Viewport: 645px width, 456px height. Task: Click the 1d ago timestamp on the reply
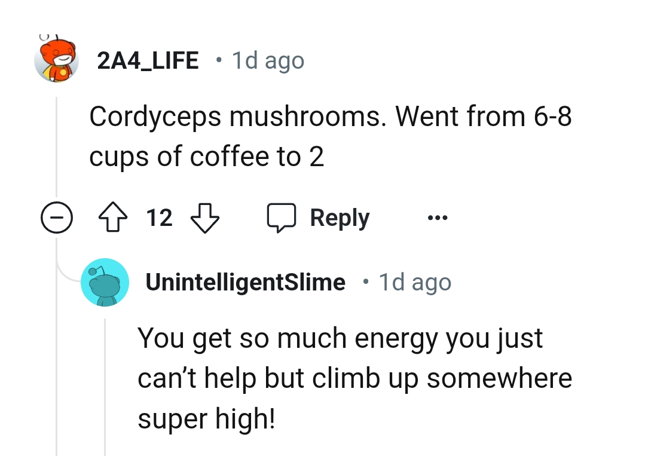pyautogui.click(x=415, y=282)
